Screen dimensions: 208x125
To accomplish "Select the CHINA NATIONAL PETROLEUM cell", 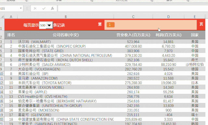I will pyautogui.click(x=66, y=56).
